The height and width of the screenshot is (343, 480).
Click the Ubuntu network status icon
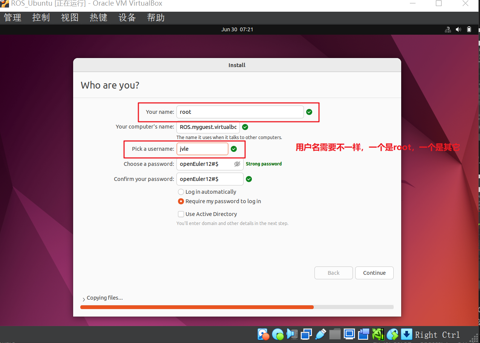(x=448, y=29)
